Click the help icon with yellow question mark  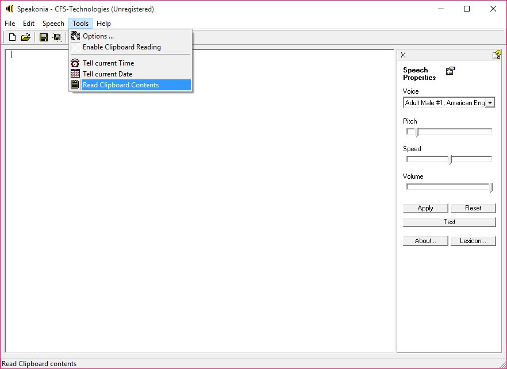497,55
